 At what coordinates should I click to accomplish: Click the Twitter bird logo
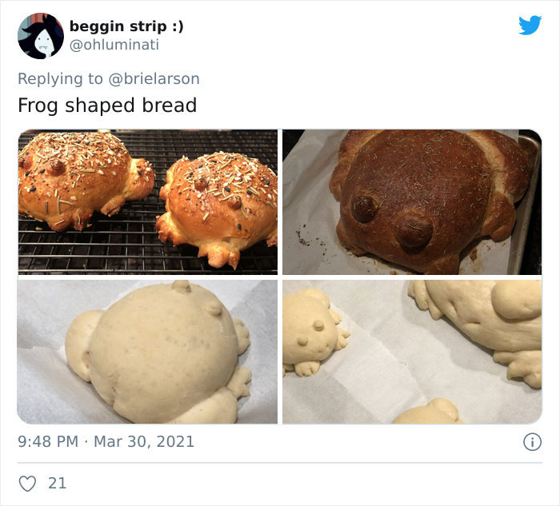coord(530,25)
